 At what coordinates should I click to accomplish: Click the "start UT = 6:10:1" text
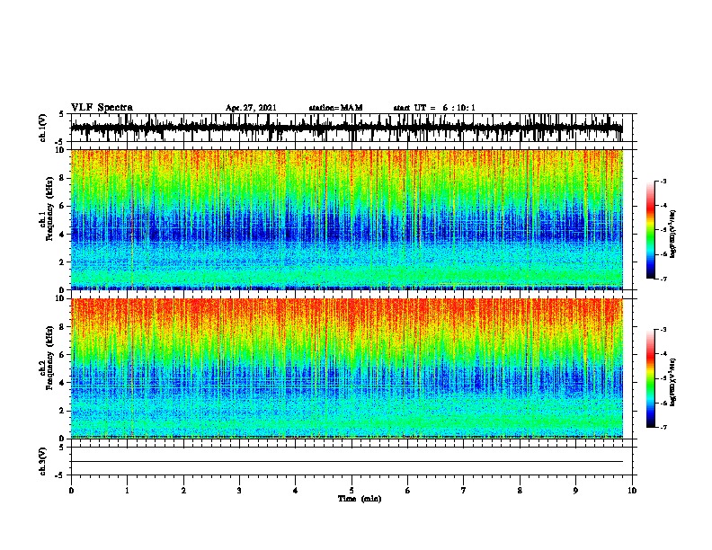coord(434,108)
